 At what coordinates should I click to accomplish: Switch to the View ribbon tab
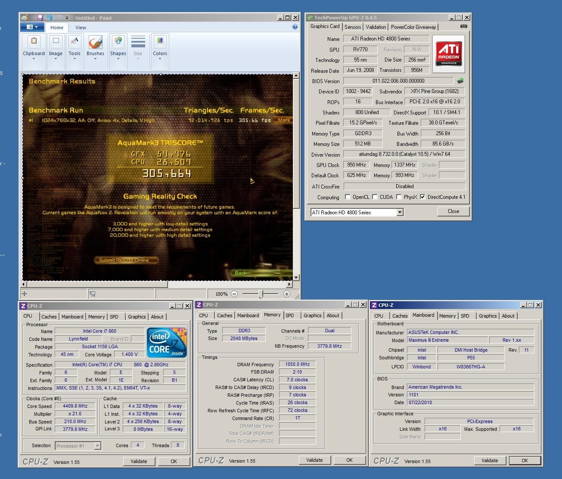pyautogui.click(x=81, y=28)
